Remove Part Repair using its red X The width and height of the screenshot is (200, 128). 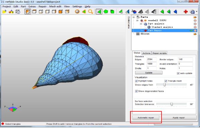pyautogui.click(x=195, y=31)
